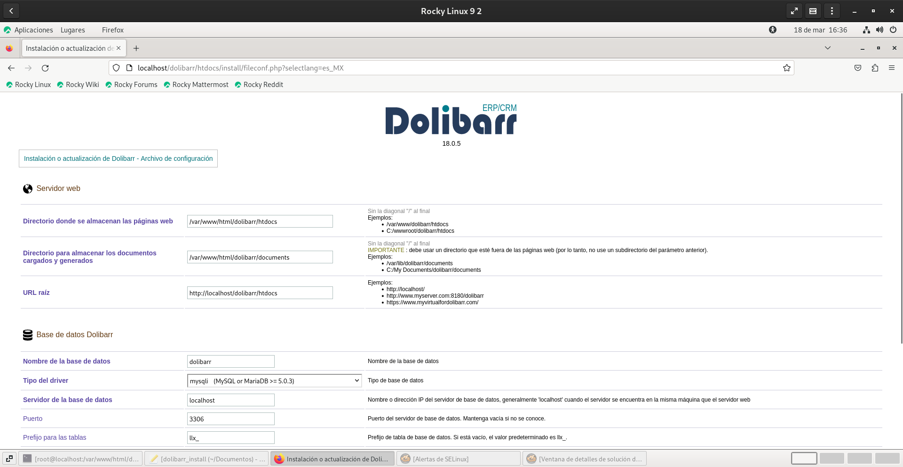Open a new tab with the plus button
The height and width of the screenshot is (467, 903).
pos(136,48)
